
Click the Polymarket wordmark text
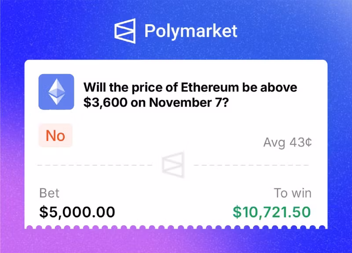click(x=191, y=31)
